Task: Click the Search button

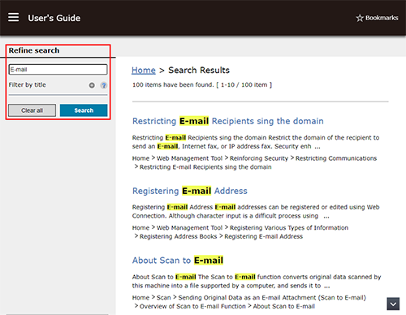Action: 84,110
